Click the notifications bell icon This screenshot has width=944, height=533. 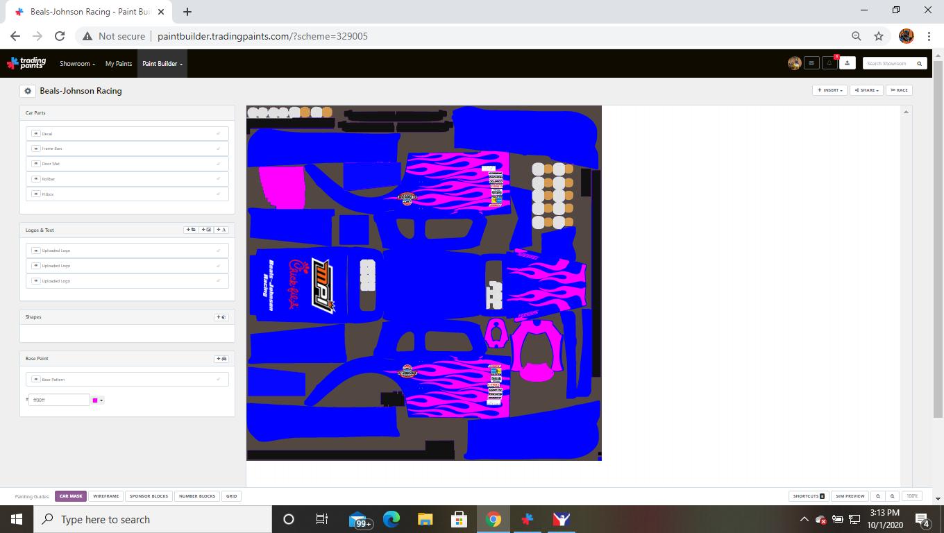coord(829,63)
